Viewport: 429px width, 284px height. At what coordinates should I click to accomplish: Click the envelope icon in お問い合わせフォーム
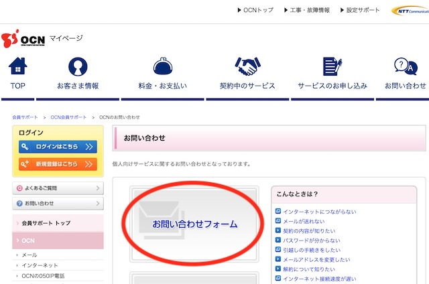pyautogui.click(x=162, y=220)
